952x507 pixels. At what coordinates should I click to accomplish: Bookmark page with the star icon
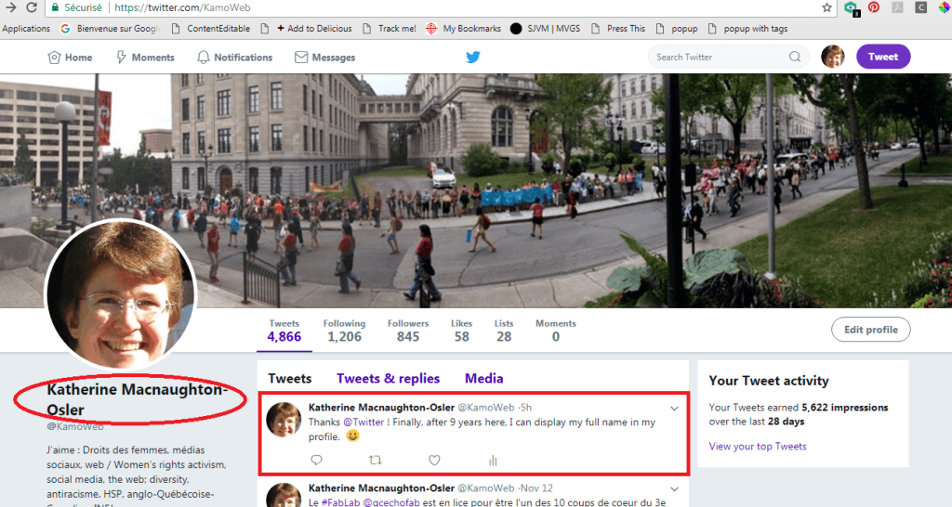827,7
